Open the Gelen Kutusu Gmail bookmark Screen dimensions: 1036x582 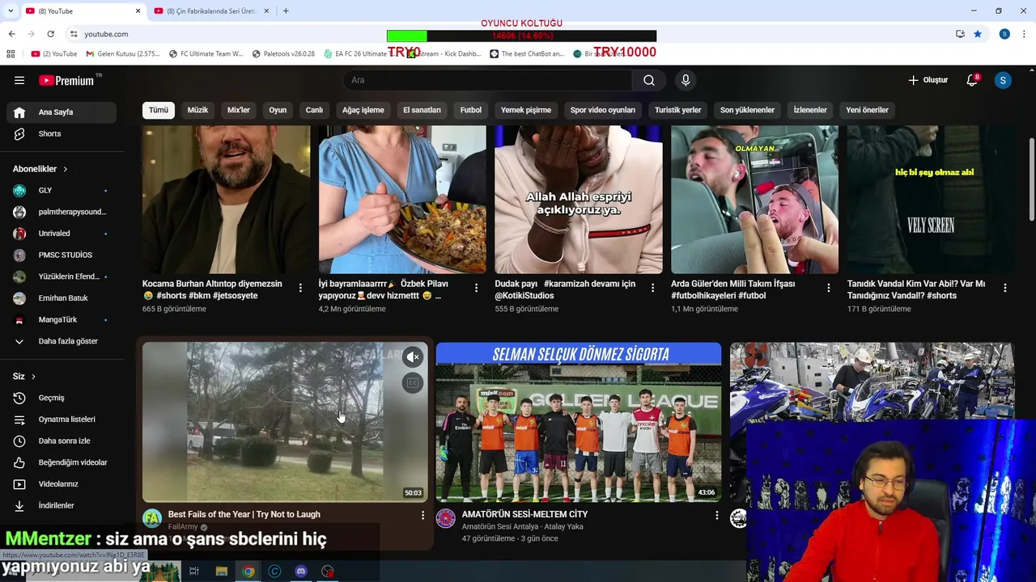[x=123, y=54]
